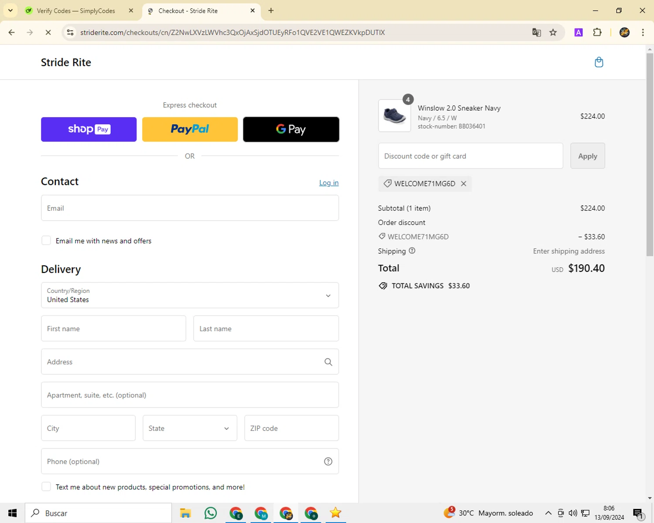This screenshot has height=523, width=654.
Task: Check Email me with news and offers
Action: point(46,241)
